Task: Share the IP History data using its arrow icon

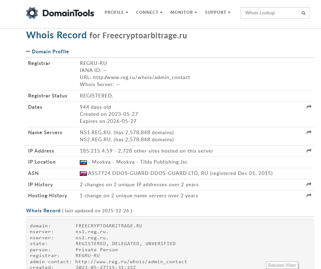Action: click(309, 184)
